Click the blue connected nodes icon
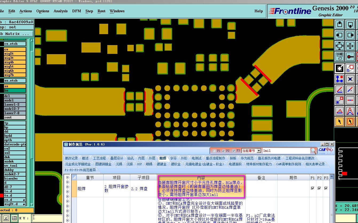 click(x=340, y=79)
